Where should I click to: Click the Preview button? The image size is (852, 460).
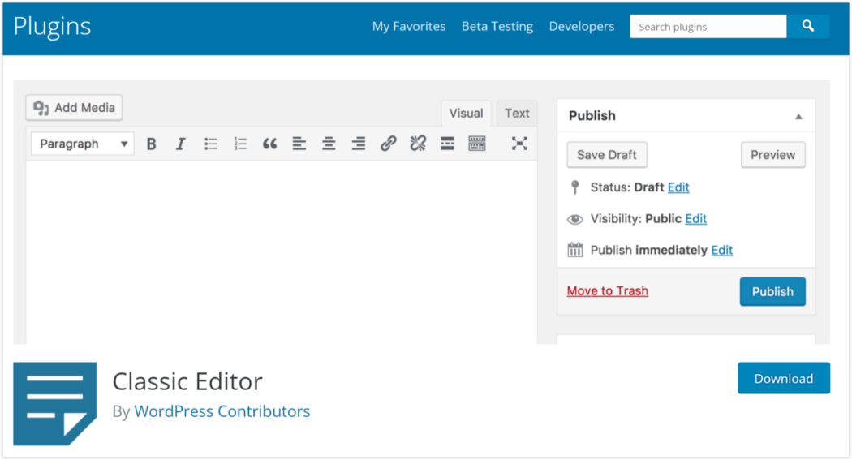772,155
